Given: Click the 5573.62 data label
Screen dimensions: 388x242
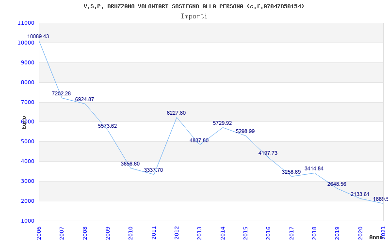Looking at the screenshot, I should tap(107, 126).
